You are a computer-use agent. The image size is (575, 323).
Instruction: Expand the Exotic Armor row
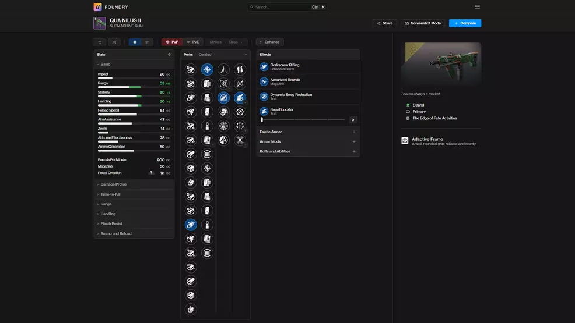coord(308,132)
